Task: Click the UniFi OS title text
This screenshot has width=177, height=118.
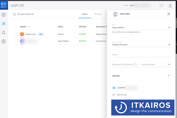Action: [x=17, y=5]
